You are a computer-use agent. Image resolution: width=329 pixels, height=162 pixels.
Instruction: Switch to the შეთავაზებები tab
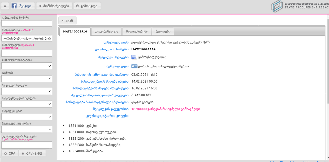[137, 32]
